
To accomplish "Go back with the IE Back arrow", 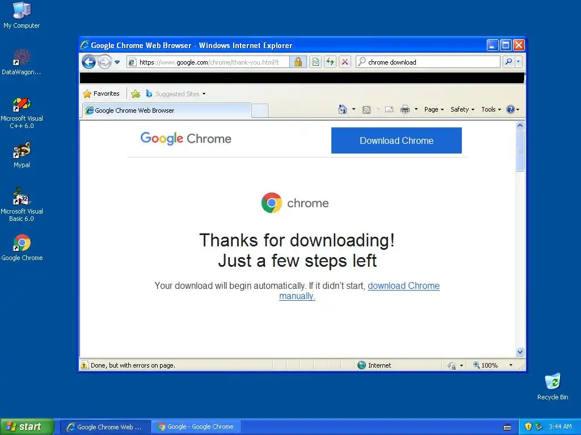I will (89, 62).
